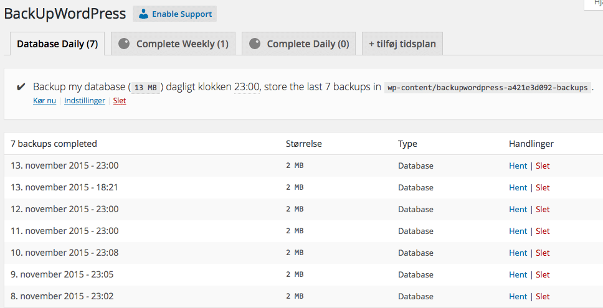The height and width of the screenshot is (308, 603).
Task: Click the pie icon on Complete Weekly tab
Action: 124,44
